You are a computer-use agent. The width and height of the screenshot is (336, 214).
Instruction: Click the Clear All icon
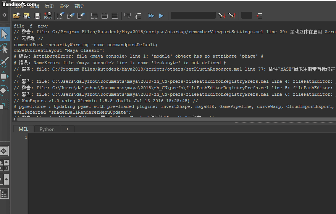81,16
